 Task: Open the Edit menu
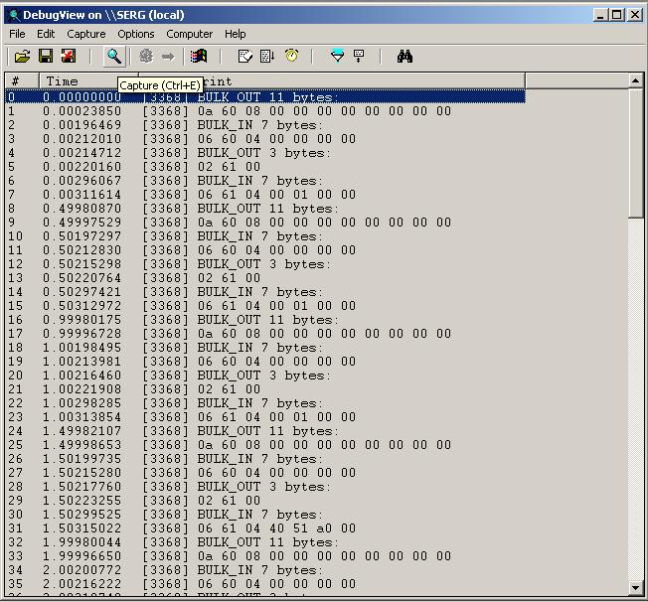(46, 34)
